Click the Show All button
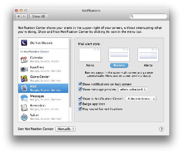Screen dimensions: 183x154 pyautogui.click(x=39, y=16)
